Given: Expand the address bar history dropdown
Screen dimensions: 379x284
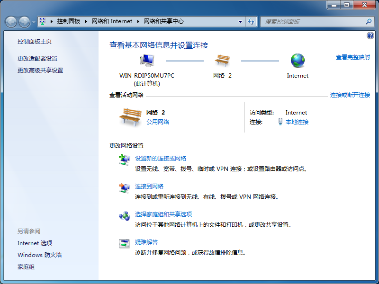Looking at the screenshot, I should pyautogui.click(x=241, y=21).
